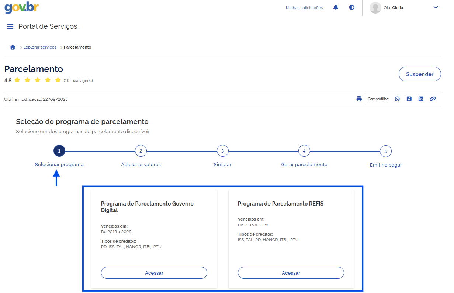Click the 4.8 rating value
Viewport: 454px width, 293px height.
tap(8, 81)
